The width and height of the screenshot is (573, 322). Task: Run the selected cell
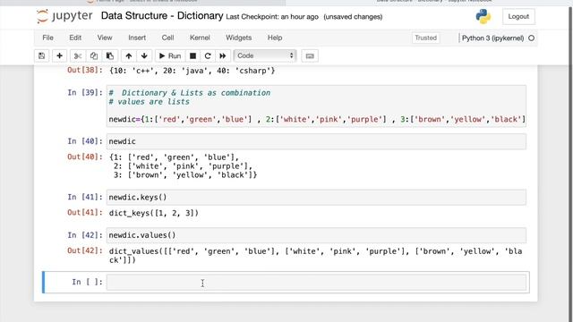click(x=170, y=55)
